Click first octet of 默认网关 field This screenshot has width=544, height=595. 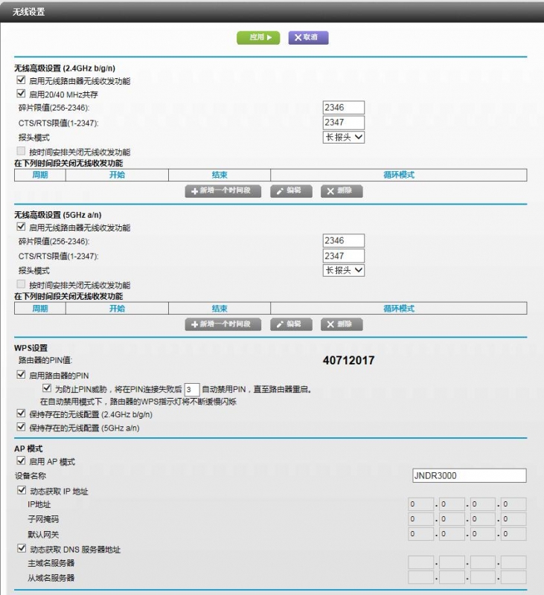coord(421,534)
